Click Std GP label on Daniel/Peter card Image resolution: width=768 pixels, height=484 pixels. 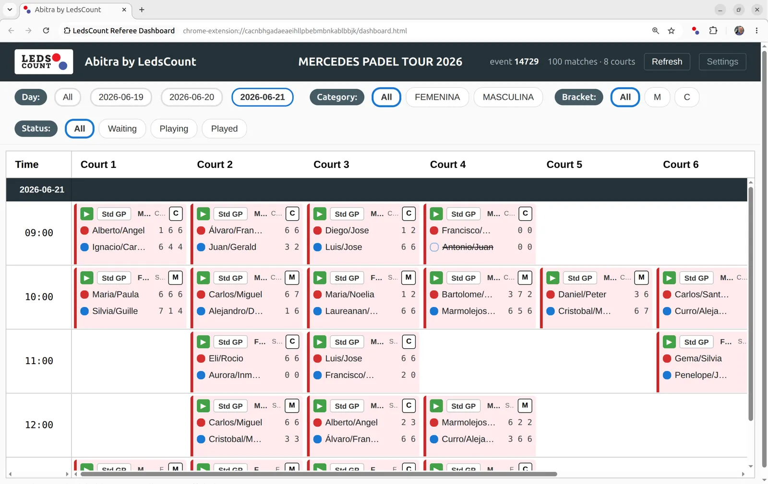(580, 278)
